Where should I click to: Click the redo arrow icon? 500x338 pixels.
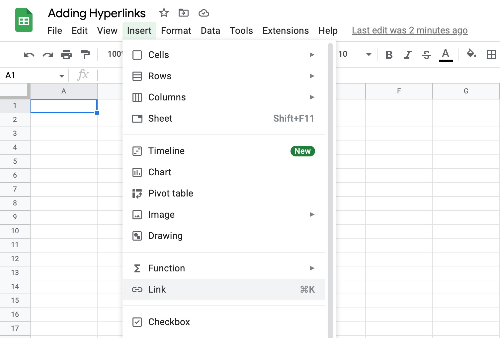pos(48,54)
